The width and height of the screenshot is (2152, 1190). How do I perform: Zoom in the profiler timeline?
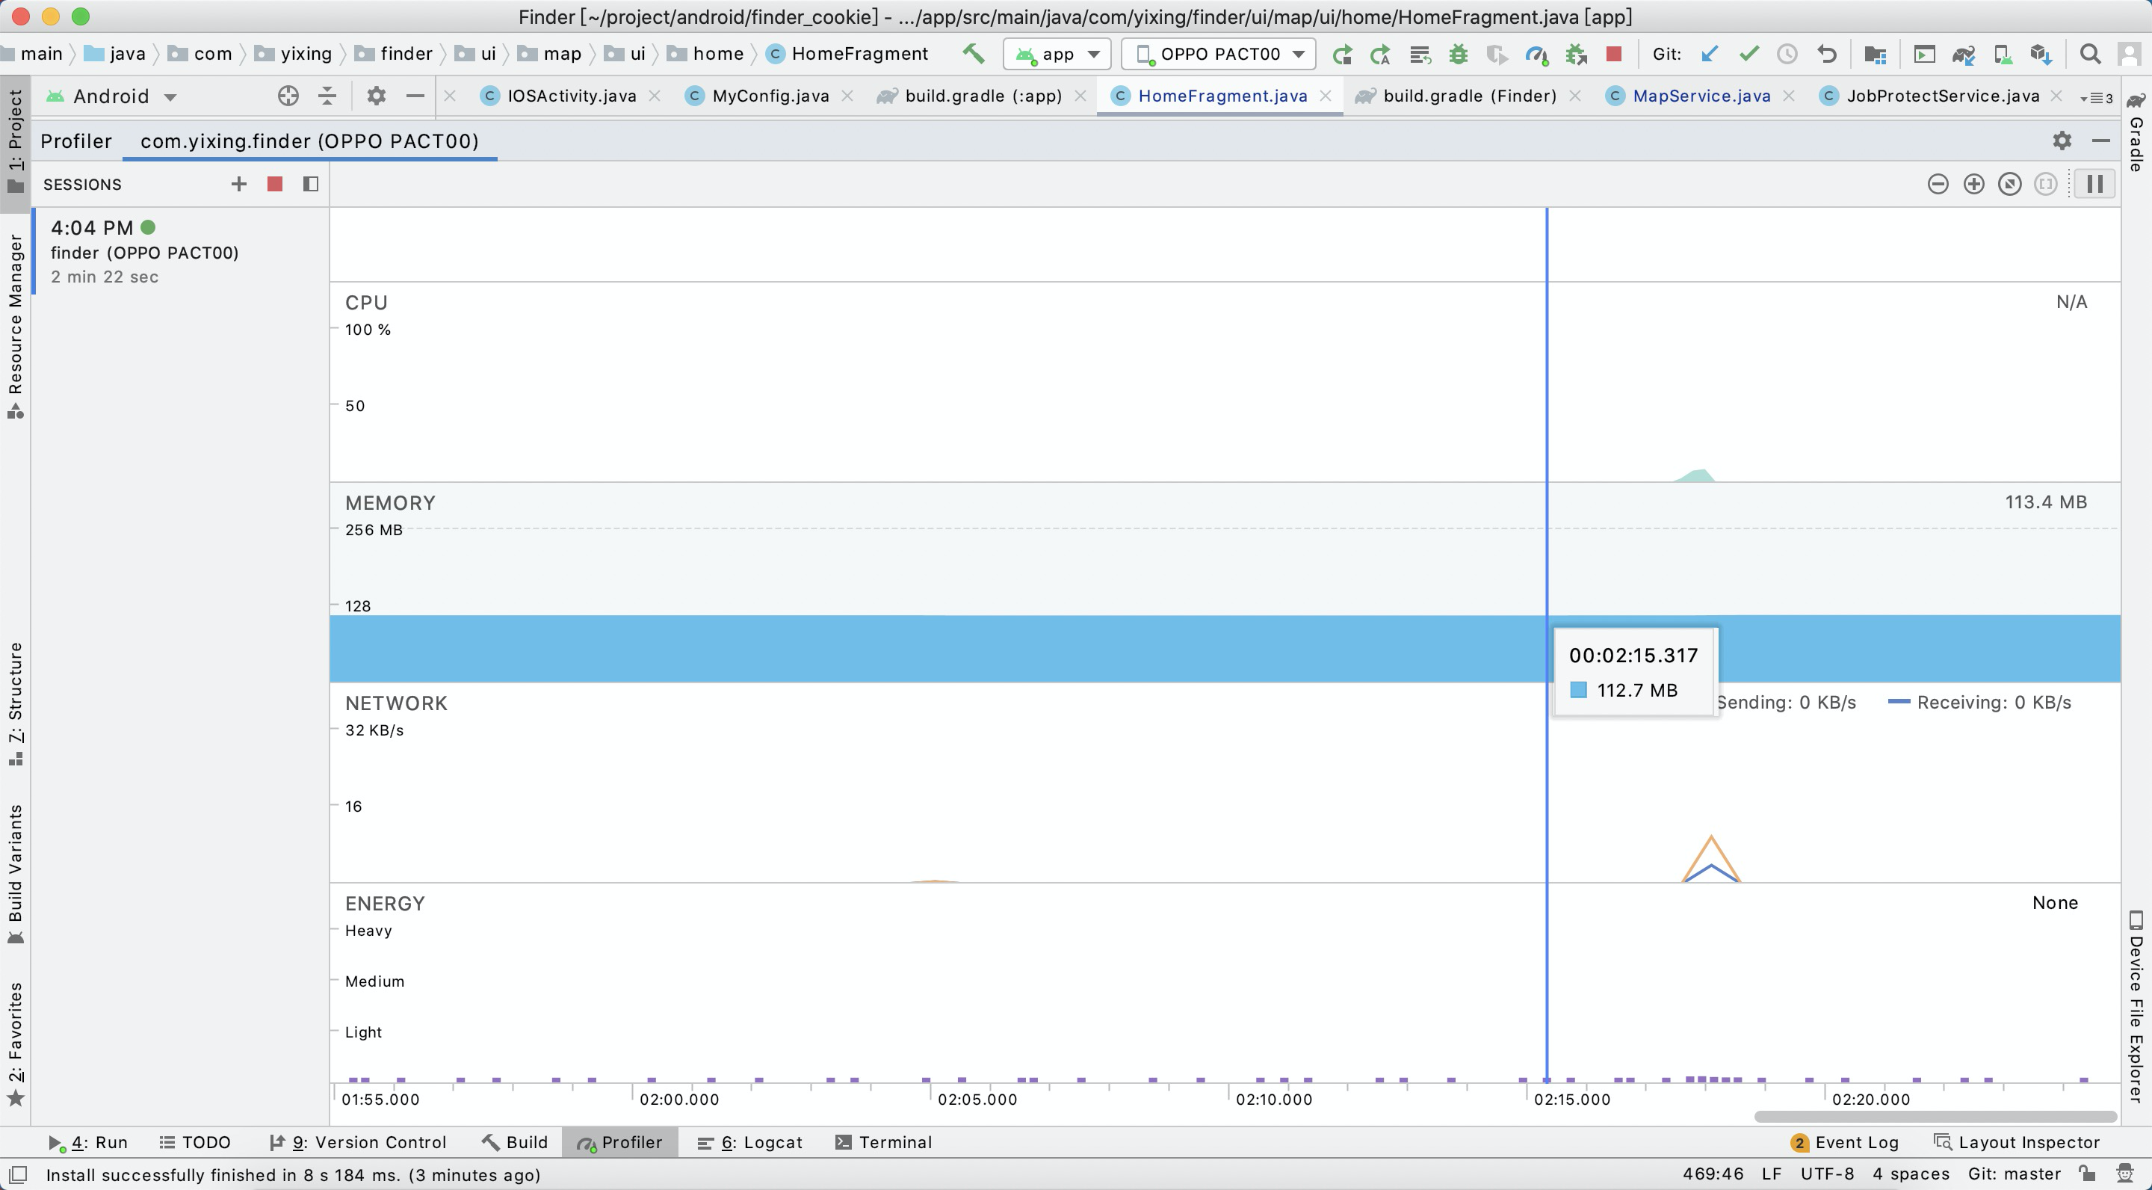pos(1973,184)
